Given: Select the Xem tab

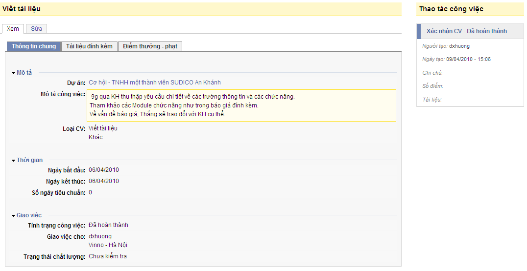Looking at the screenshot, I should (x=13, y=29).
